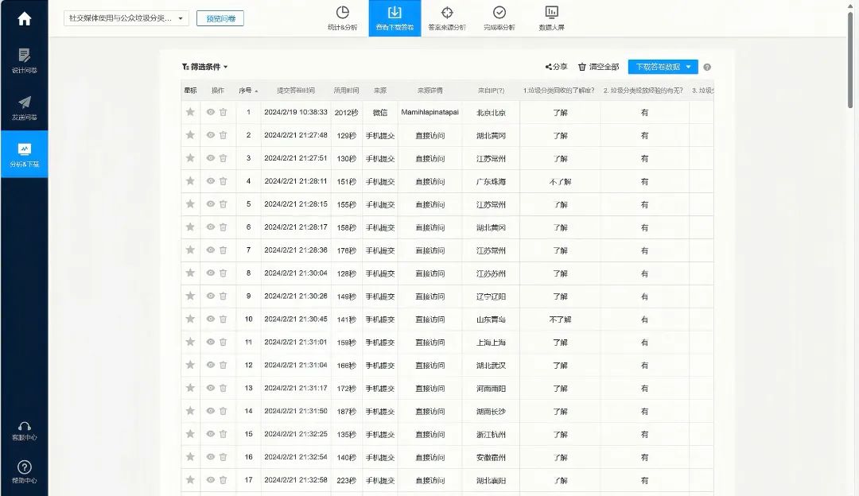This screenshot has width=859, height=496.
Task: Click the share icon labeled 分享
Action: point(556,68)
